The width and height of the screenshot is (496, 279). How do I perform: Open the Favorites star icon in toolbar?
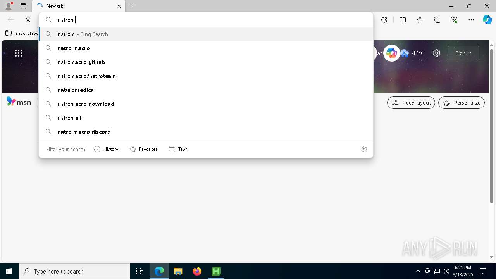[x=420, y=20]
